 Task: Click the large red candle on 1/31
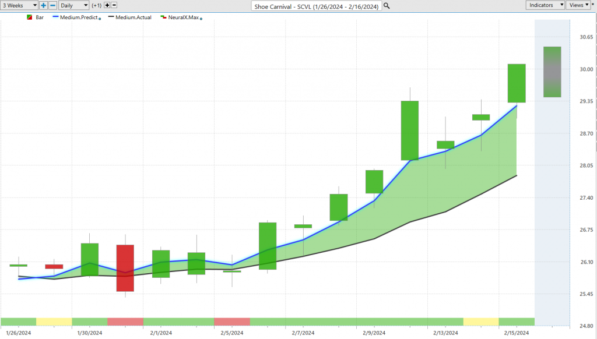point(125,269)
